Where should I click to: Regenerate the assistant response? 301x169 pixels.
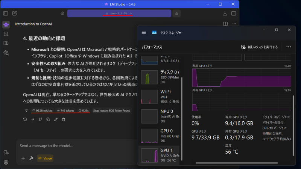pyautogui.click(x=25, y=119)
